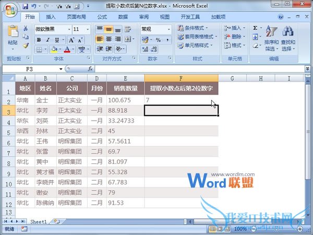Open the font name dropdown
The width and height of the screenshot is (313, 235).
point(69,30)
